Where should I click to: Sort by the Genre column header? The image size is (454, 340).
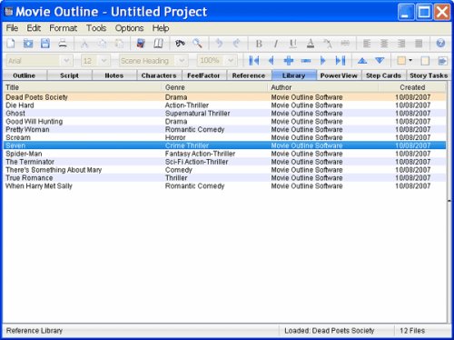tap(215, 87)
